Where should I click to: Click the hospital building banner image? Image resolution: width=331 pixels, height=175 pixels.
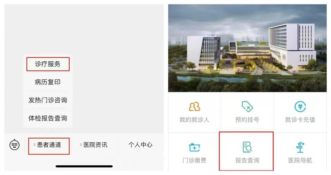coord(247,48)
